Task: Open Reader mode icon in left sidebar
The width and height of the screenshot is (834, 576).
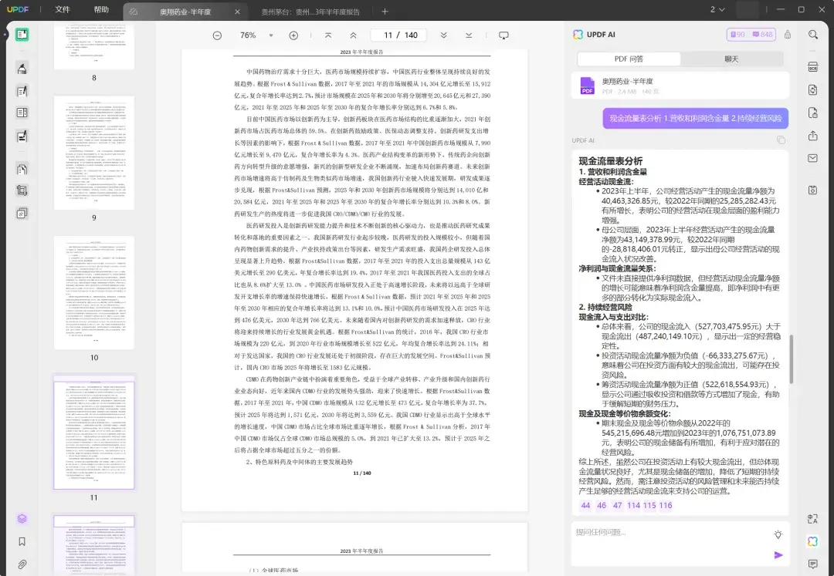Action: (x=22, y=35)
